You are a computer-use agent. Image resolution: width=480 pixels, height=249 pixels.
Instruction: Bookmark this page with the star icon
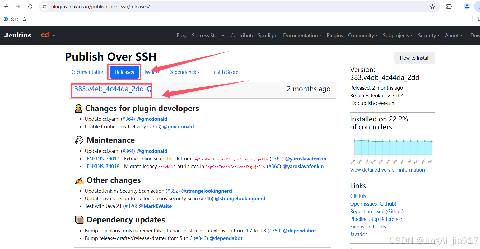click(432, 7)
